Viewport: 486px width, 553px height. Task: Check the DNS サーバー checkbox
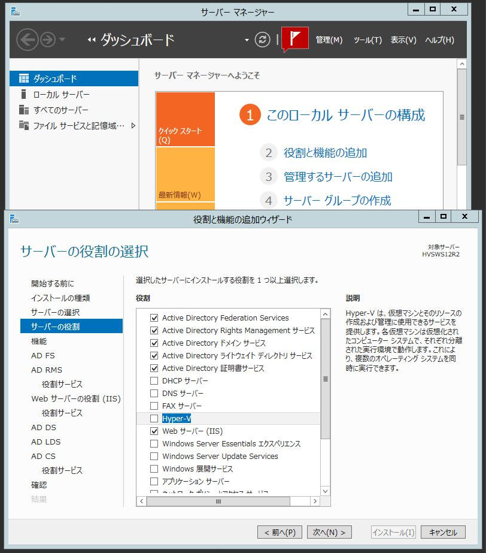click(x=154, y=393)
